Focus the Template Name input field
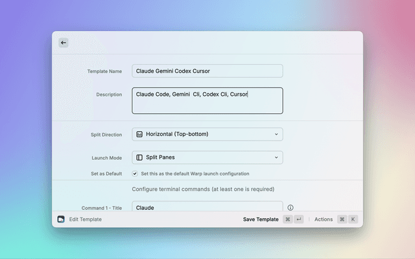The image size is (415, 259). click(x=207, y=71)
